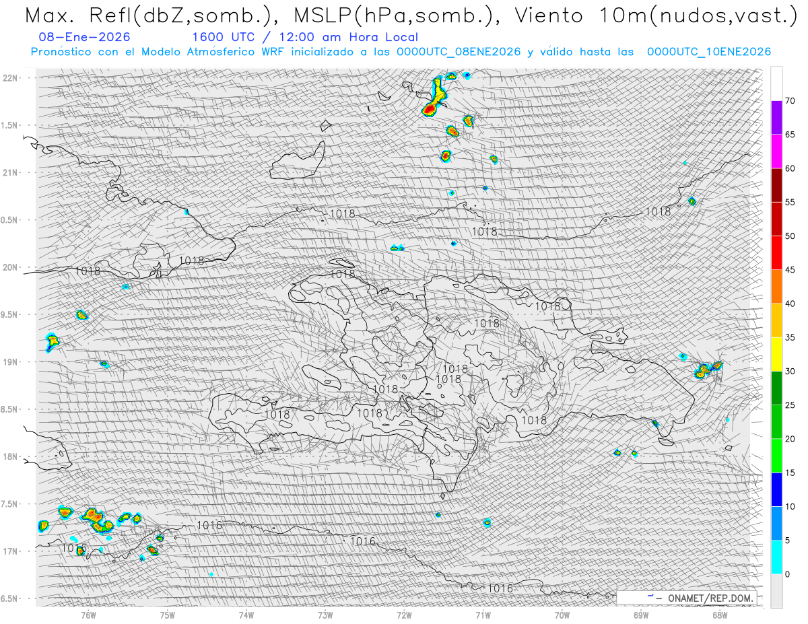Image resolution: width=808 pixels, height=624 pixels.
Task: Select the medium green 20–25 dBZ colorbar segment
Action: point(776,422)
